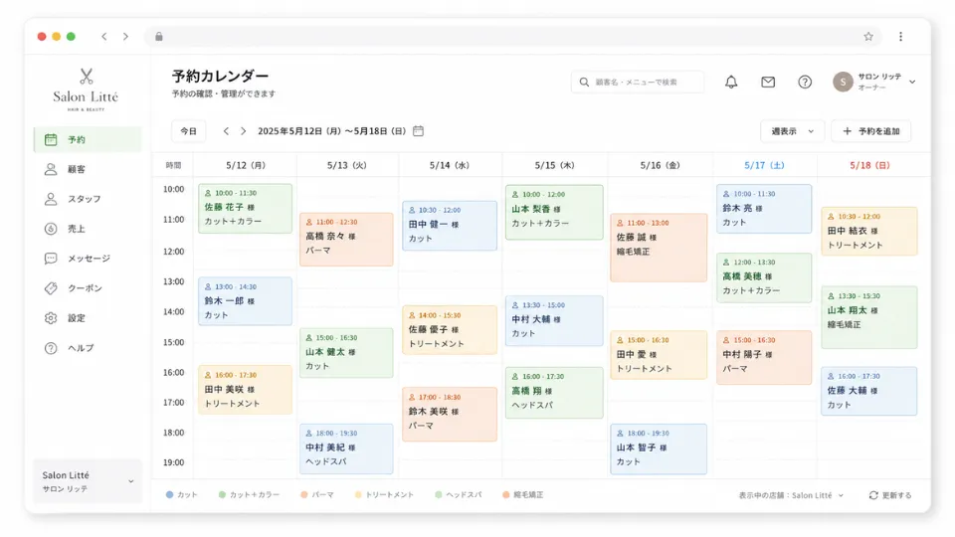This screenshot has height=537, width=955.
Task: Click the lock icon in address bar
Action: pos(159,37)
